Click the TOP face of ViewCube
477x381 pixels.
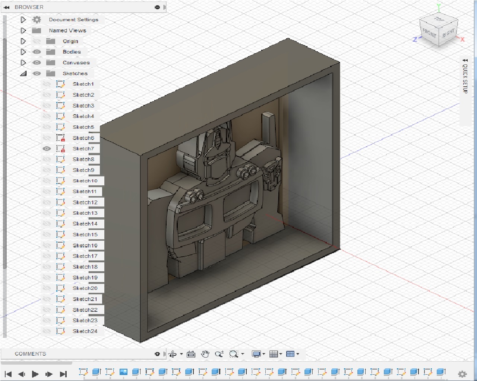(x=439, y=19)
